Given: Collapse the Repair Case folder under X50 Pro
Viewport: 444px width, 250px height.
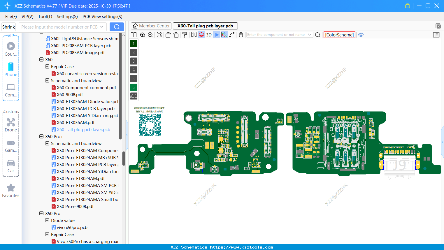Looking at the screenshot, I should tap(47, 234).
